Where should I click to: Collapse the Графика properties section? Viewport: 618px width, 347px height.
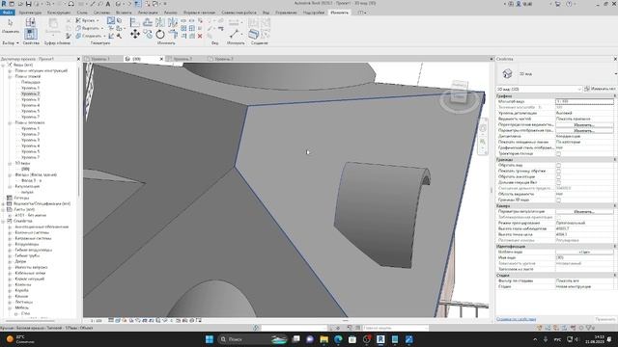[x=615, y=96]
